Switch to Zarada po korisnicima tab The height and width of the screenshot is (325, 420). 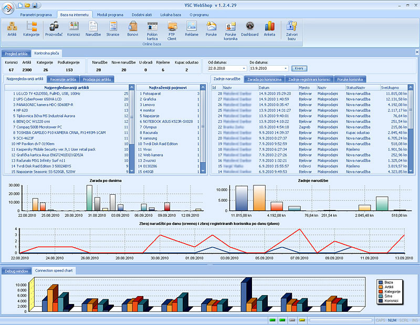[x=264, y=79]
